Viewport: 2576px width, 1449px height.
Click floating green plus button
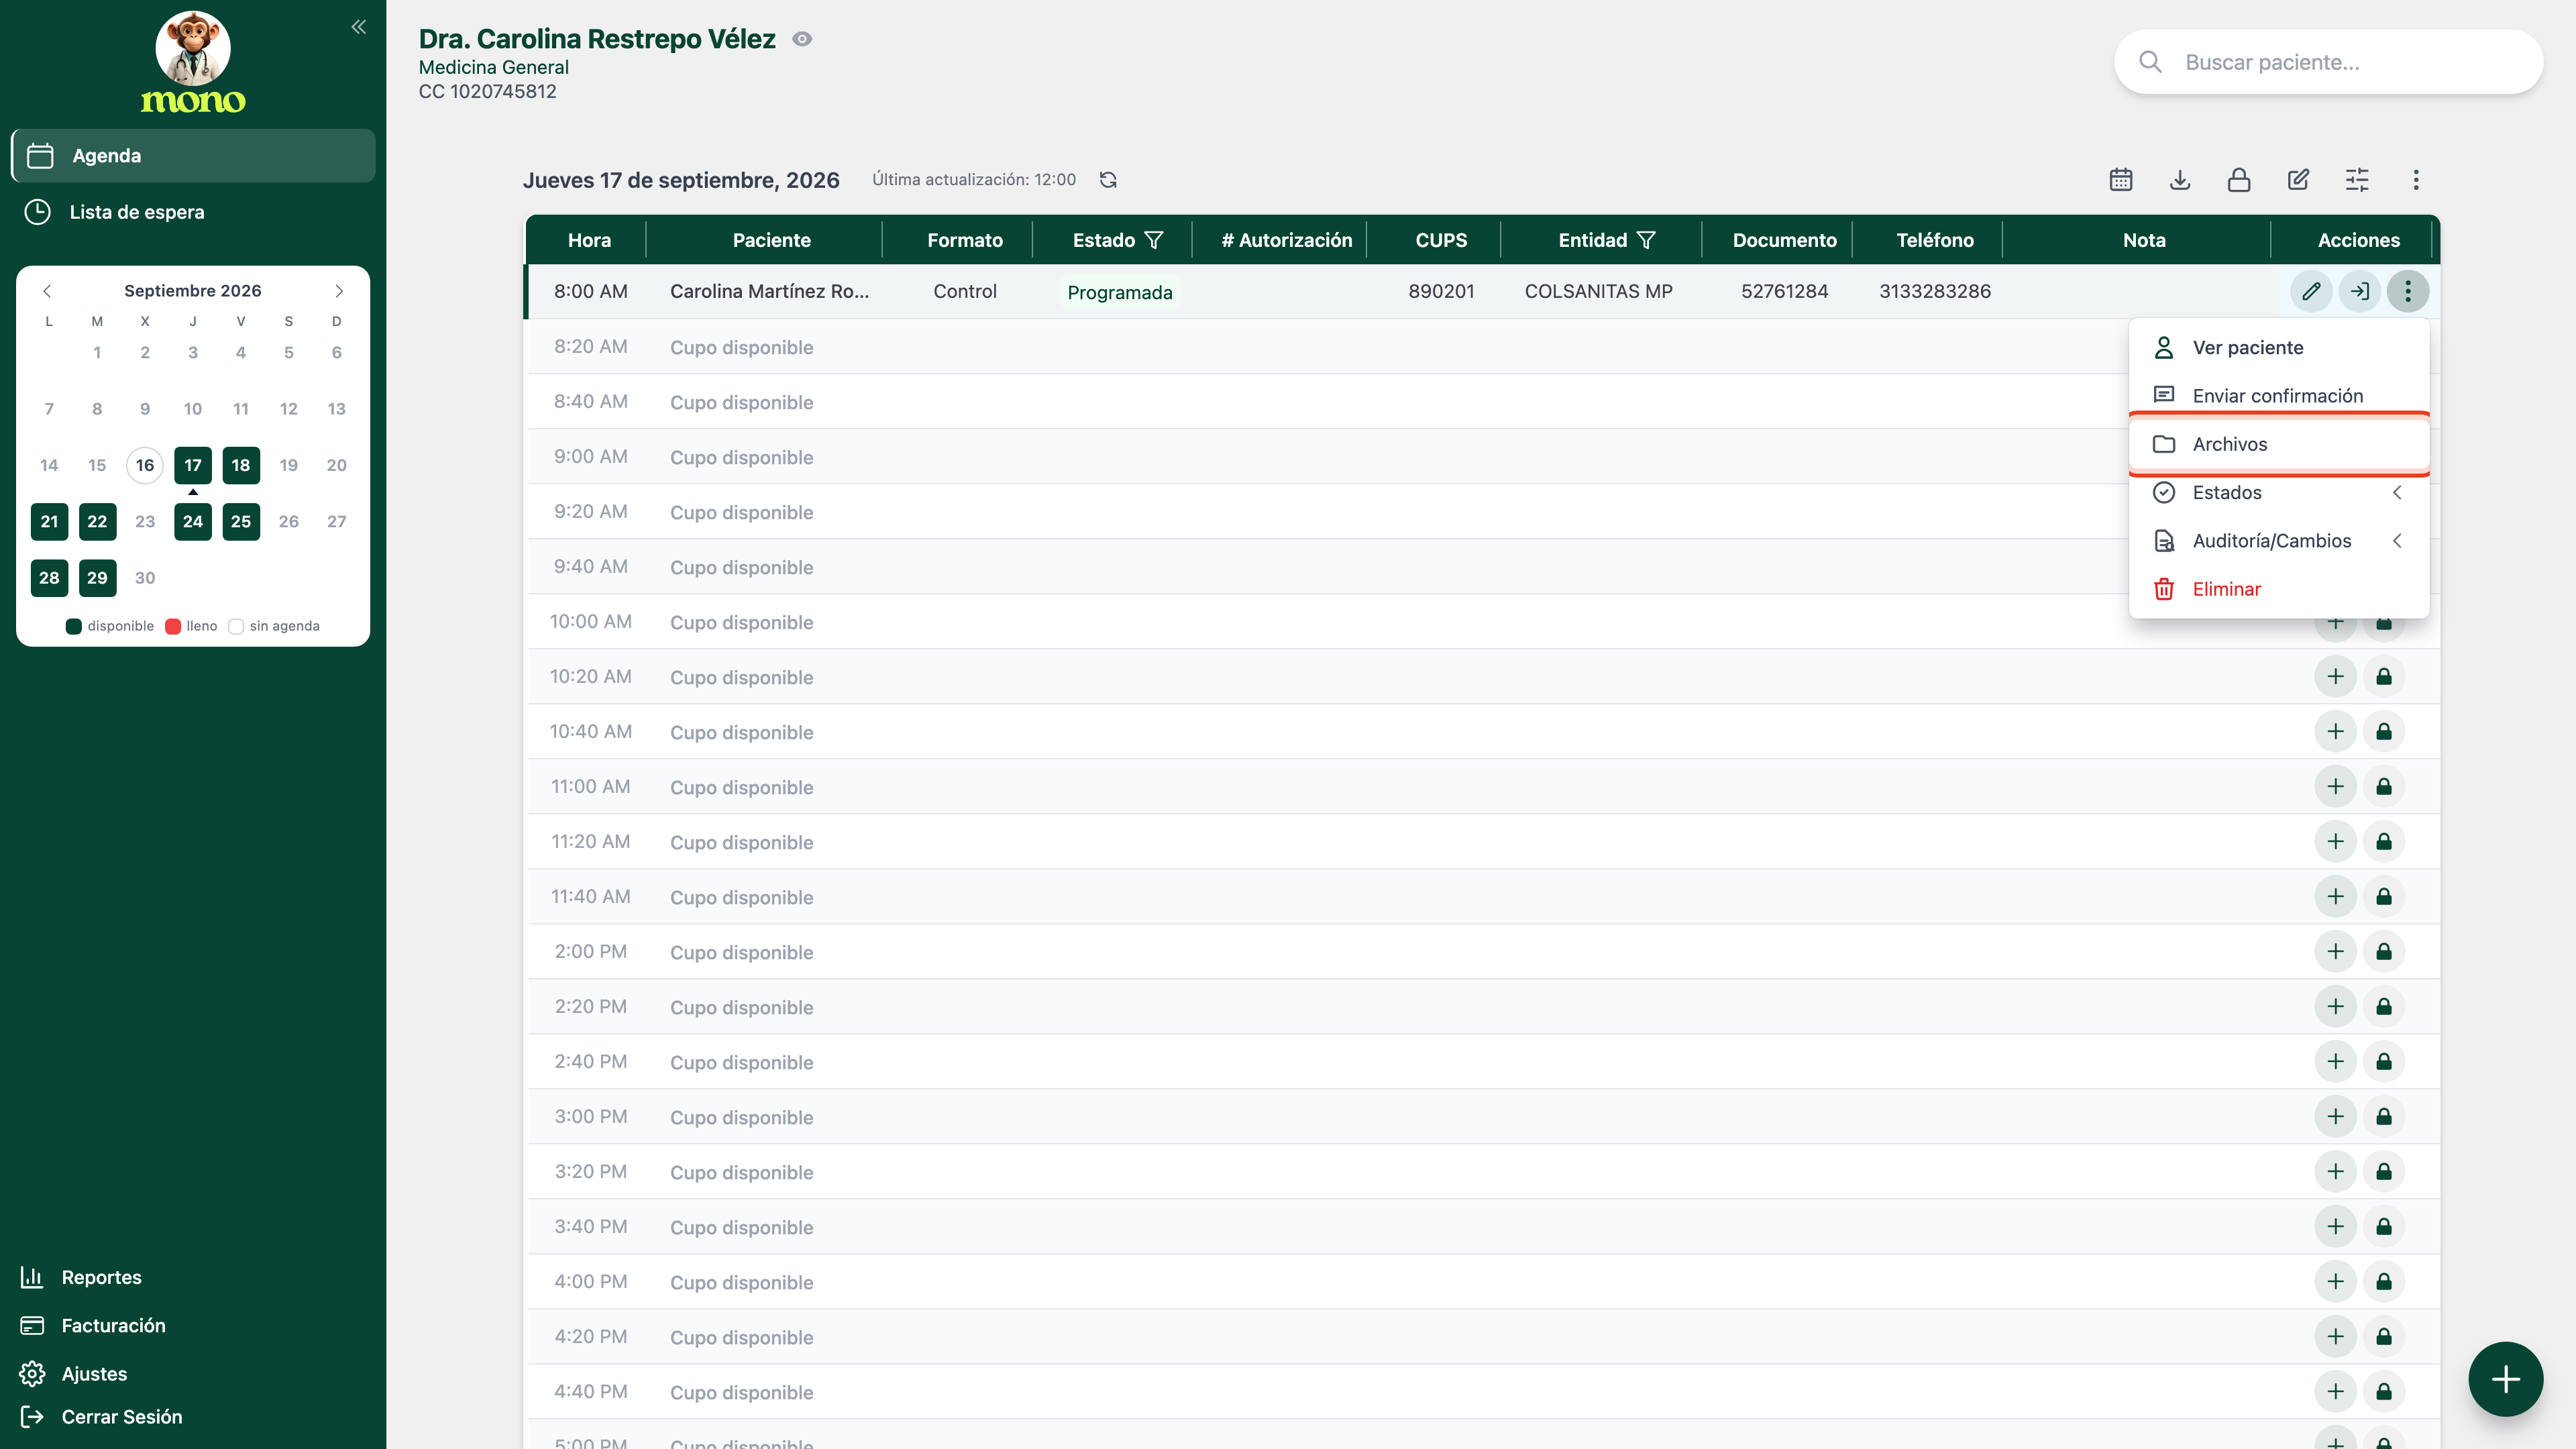2505,1380
